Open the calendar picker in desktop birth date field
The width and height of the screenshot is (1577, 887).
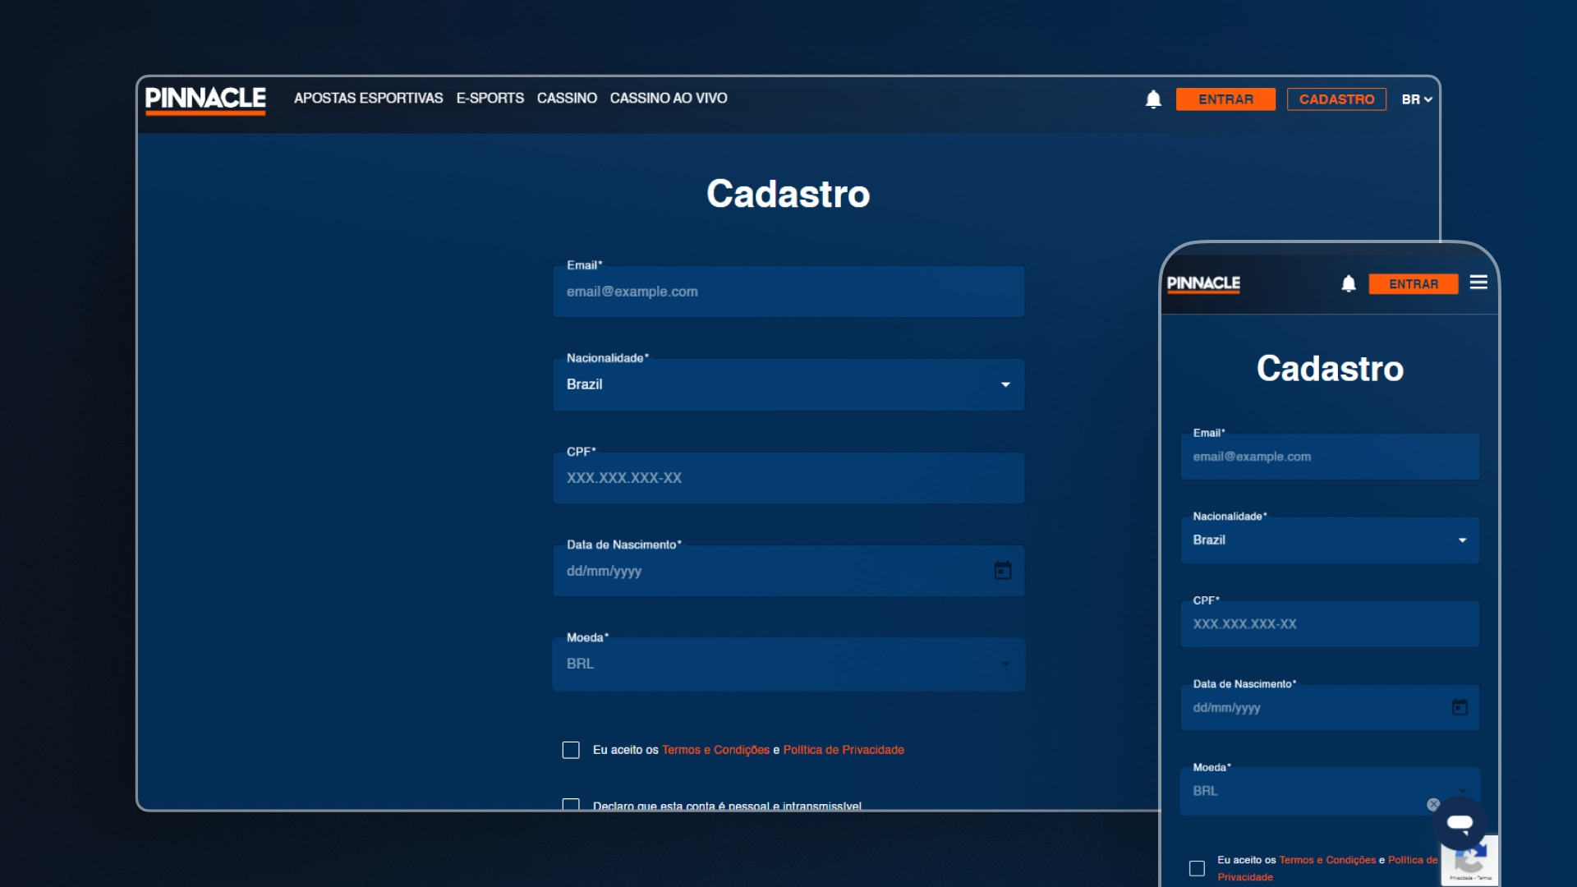pos(1003,571)
